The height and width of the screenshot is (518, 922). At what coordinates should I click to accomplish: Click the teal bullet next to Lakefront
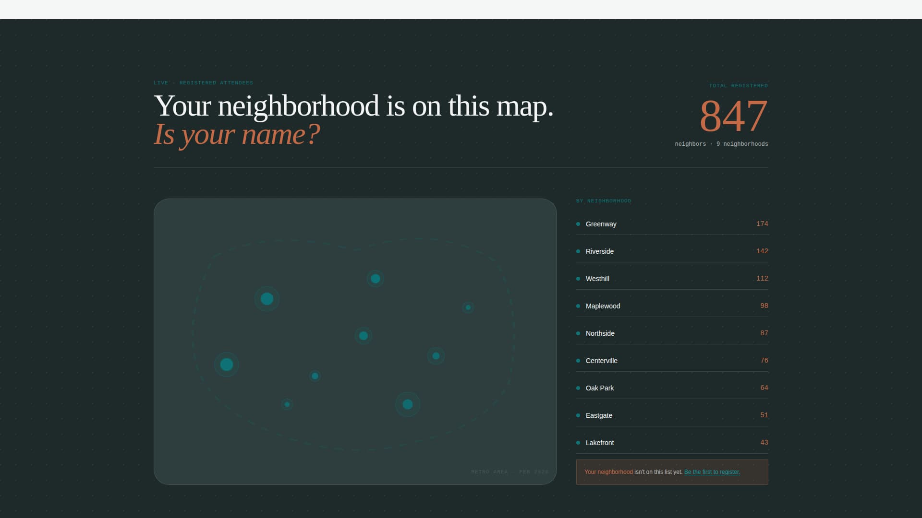point(578,443)
